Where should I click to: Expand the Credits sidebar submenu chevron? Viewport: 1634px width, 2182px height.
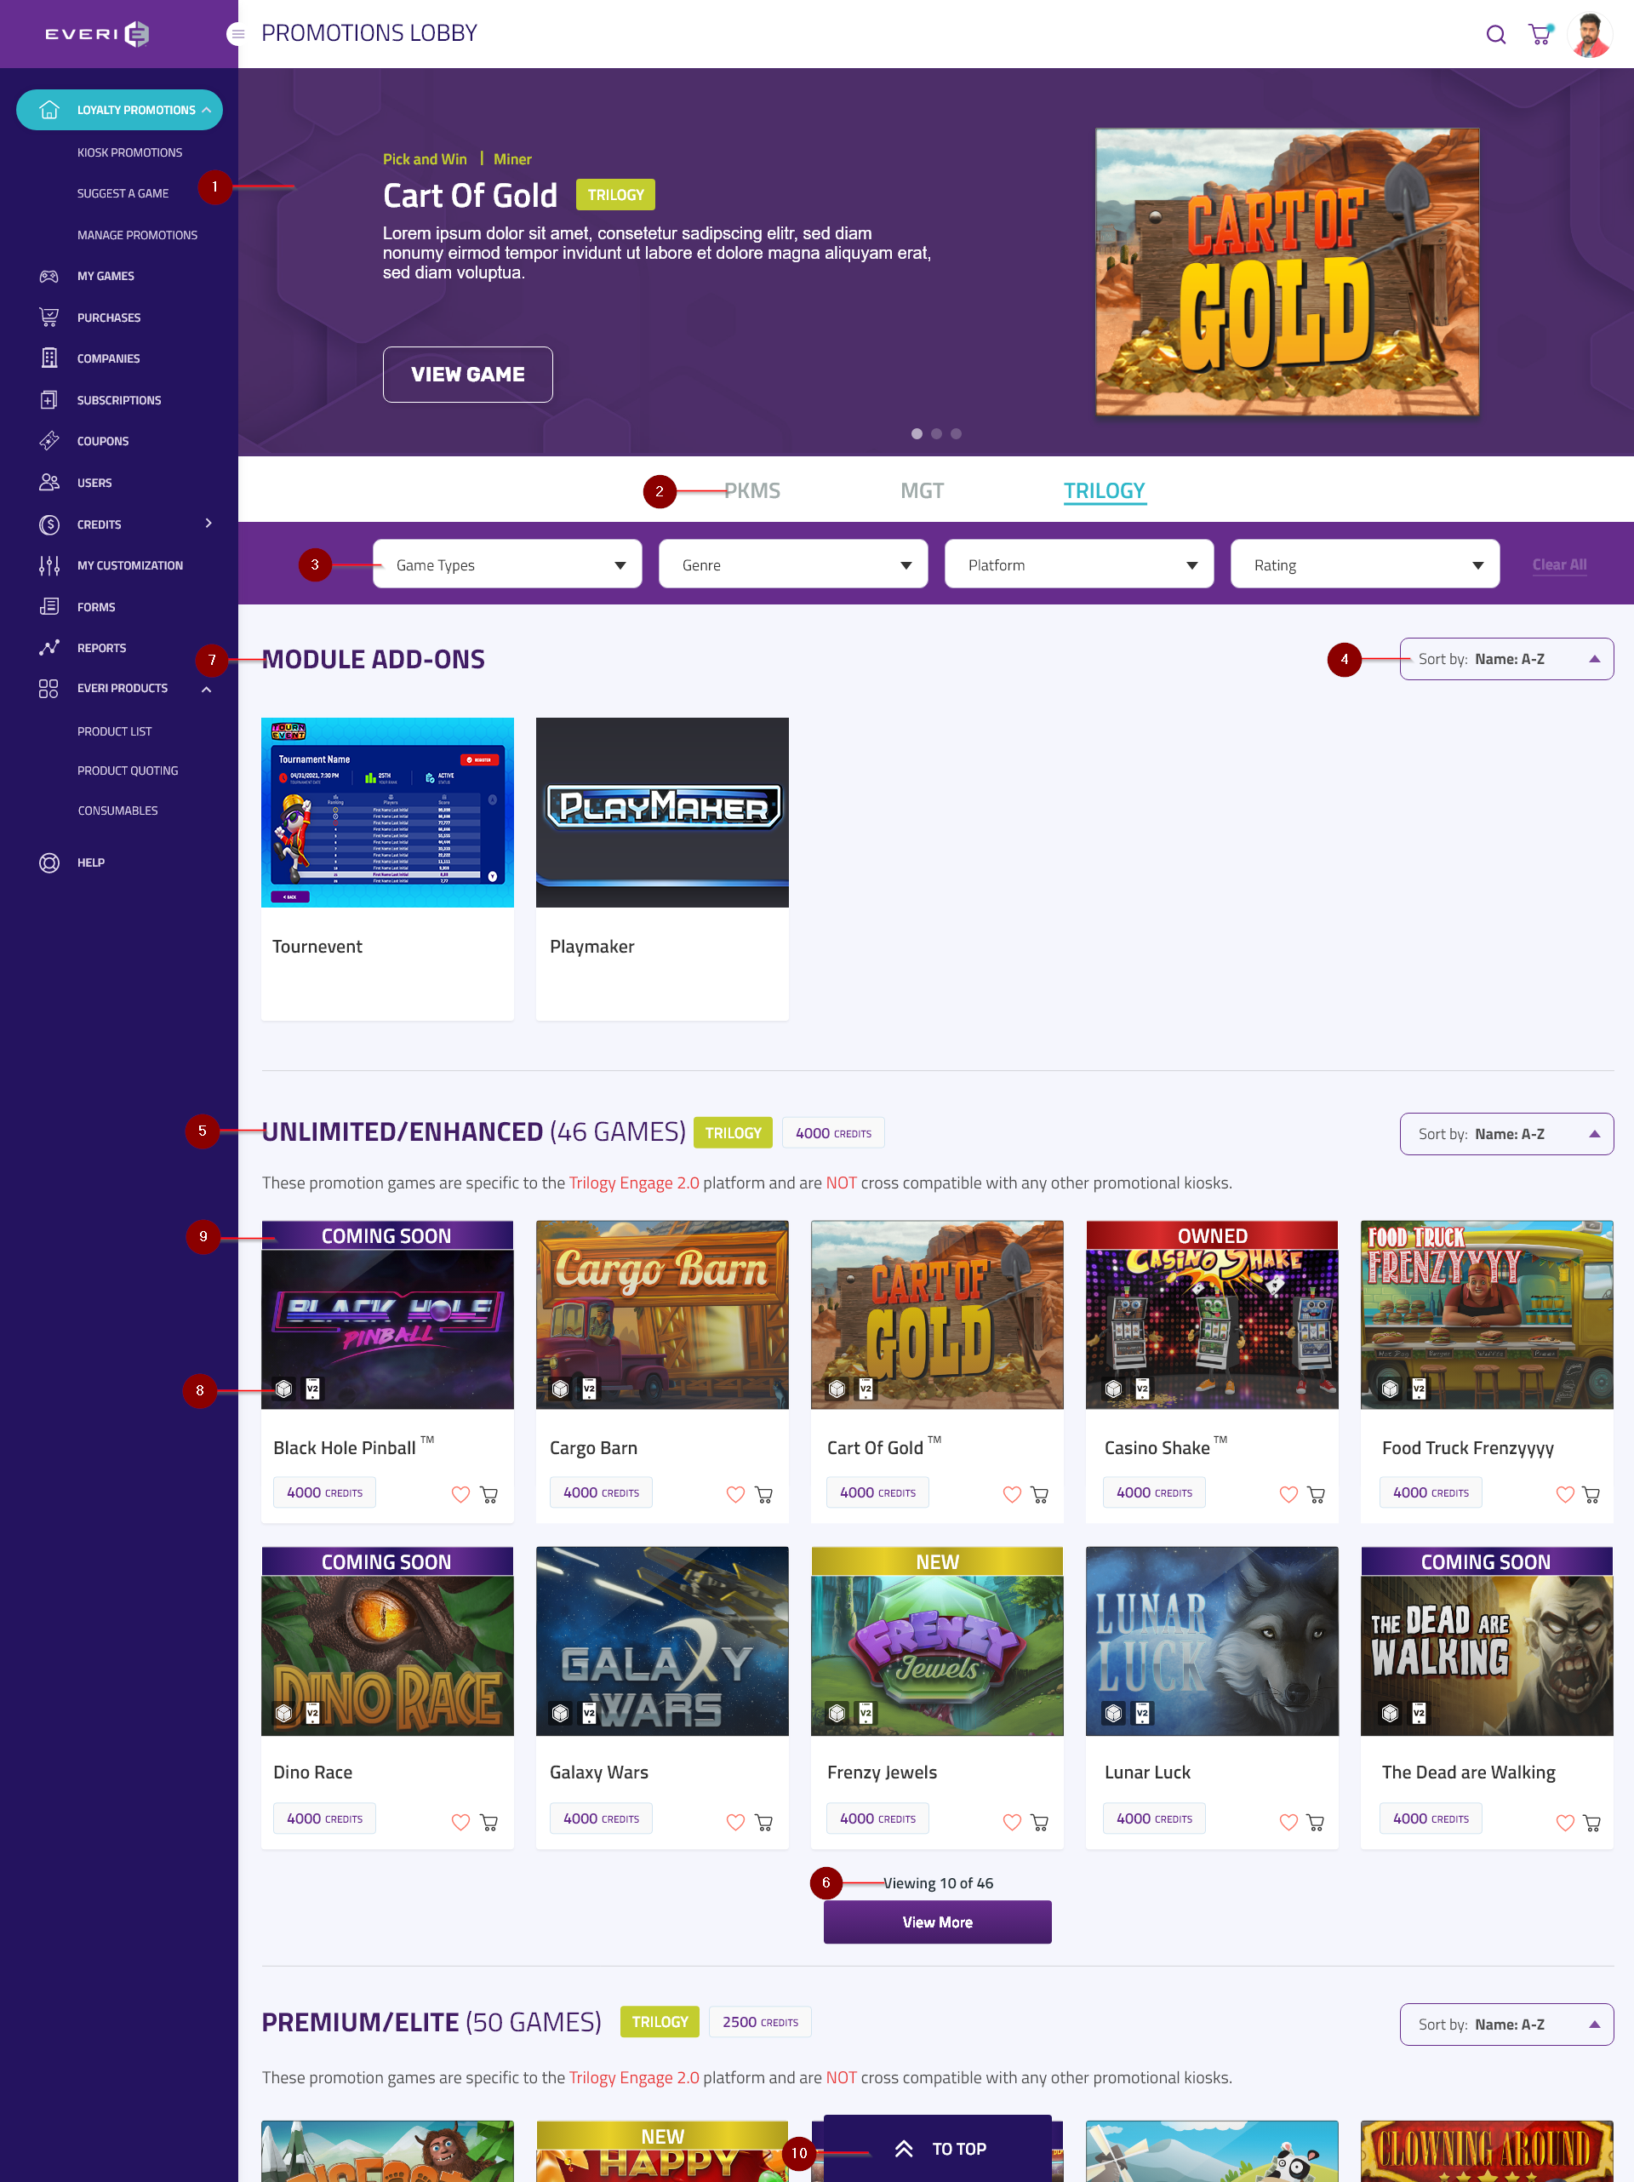click(208, 524)
